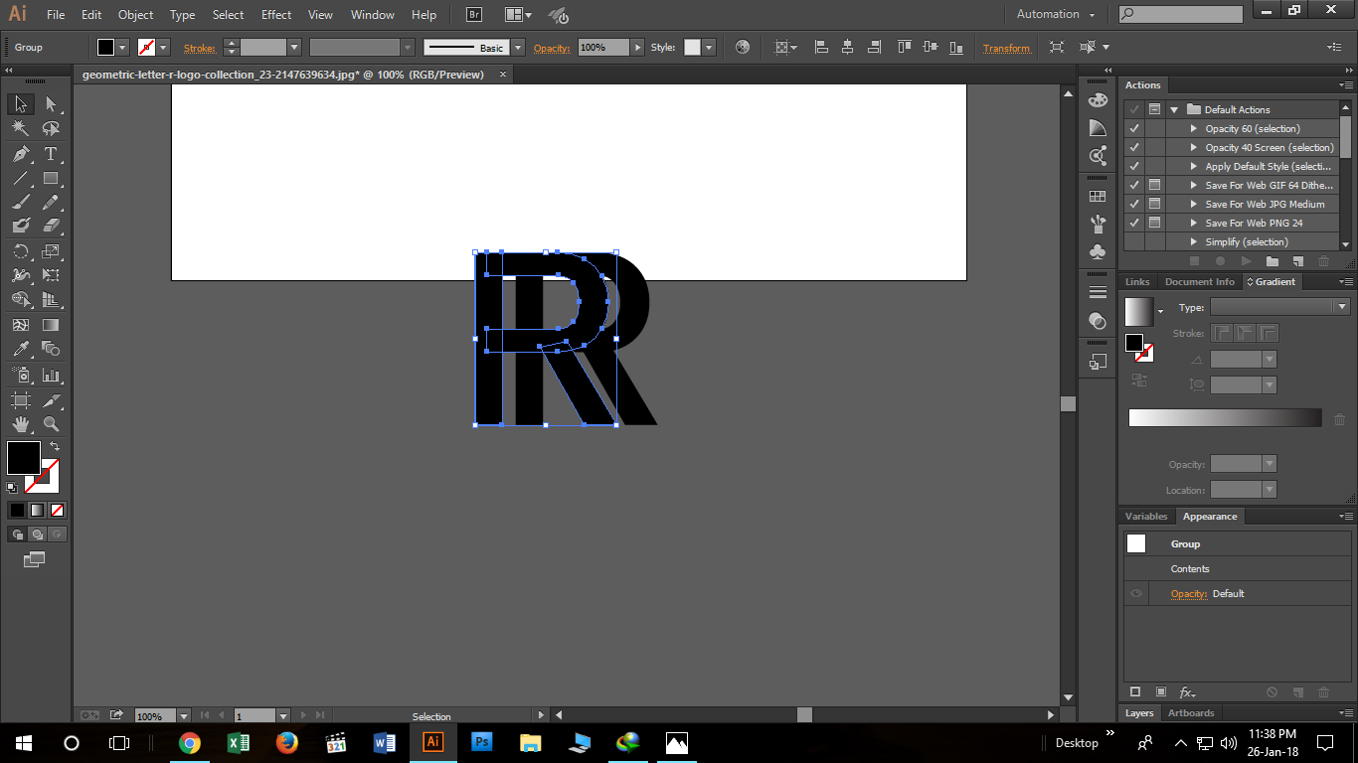The width and height of the screenshot is (1358, 763).
Task: Click the Group thumbnail swatch in Appearance
Action: pos(1136,543)
